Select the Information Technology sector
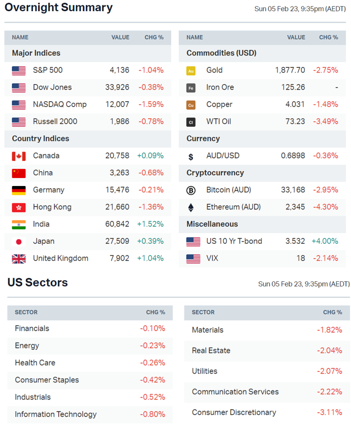 (56, 414)
